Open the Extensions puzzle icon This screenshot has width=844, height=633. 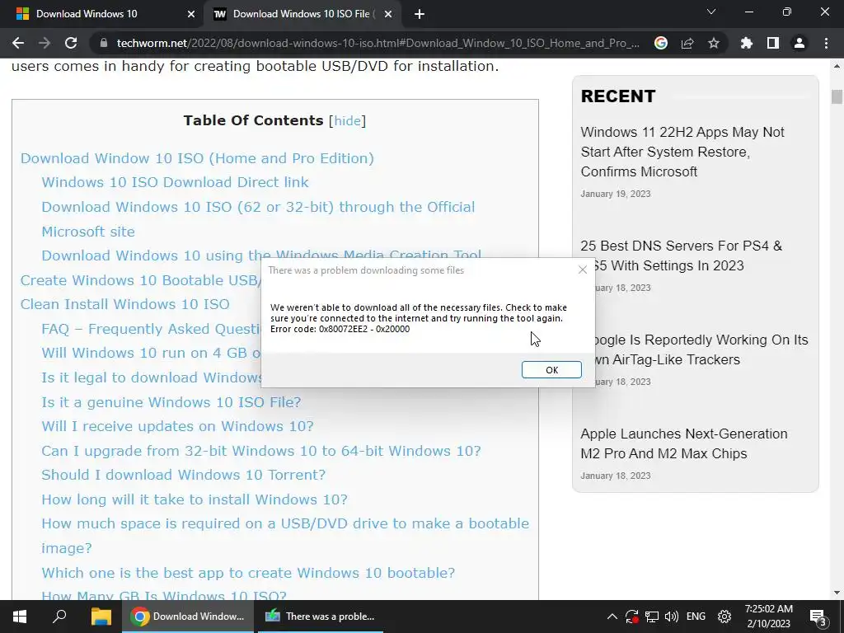(x=747, y=43)
